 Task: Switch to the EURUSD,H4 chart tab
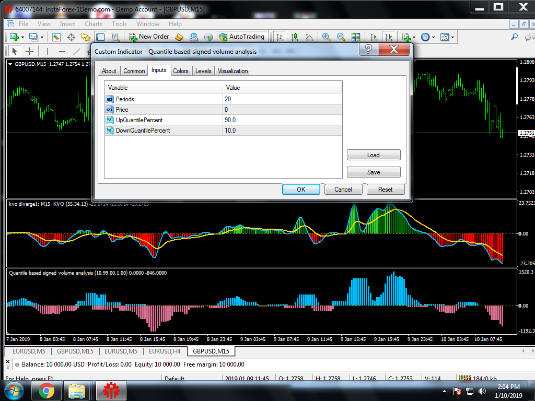pos(165,351)
